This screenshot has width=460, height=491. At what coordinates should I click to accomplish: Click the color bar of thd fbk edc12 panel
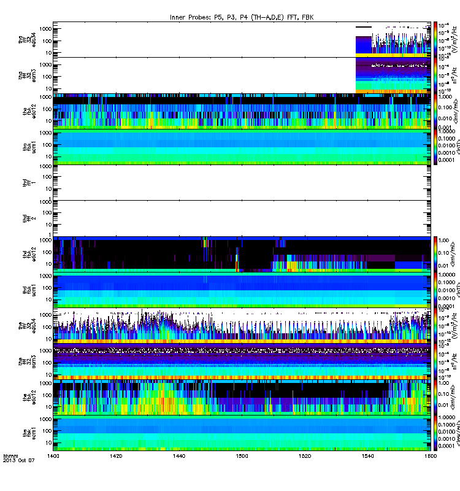[435, 254]
